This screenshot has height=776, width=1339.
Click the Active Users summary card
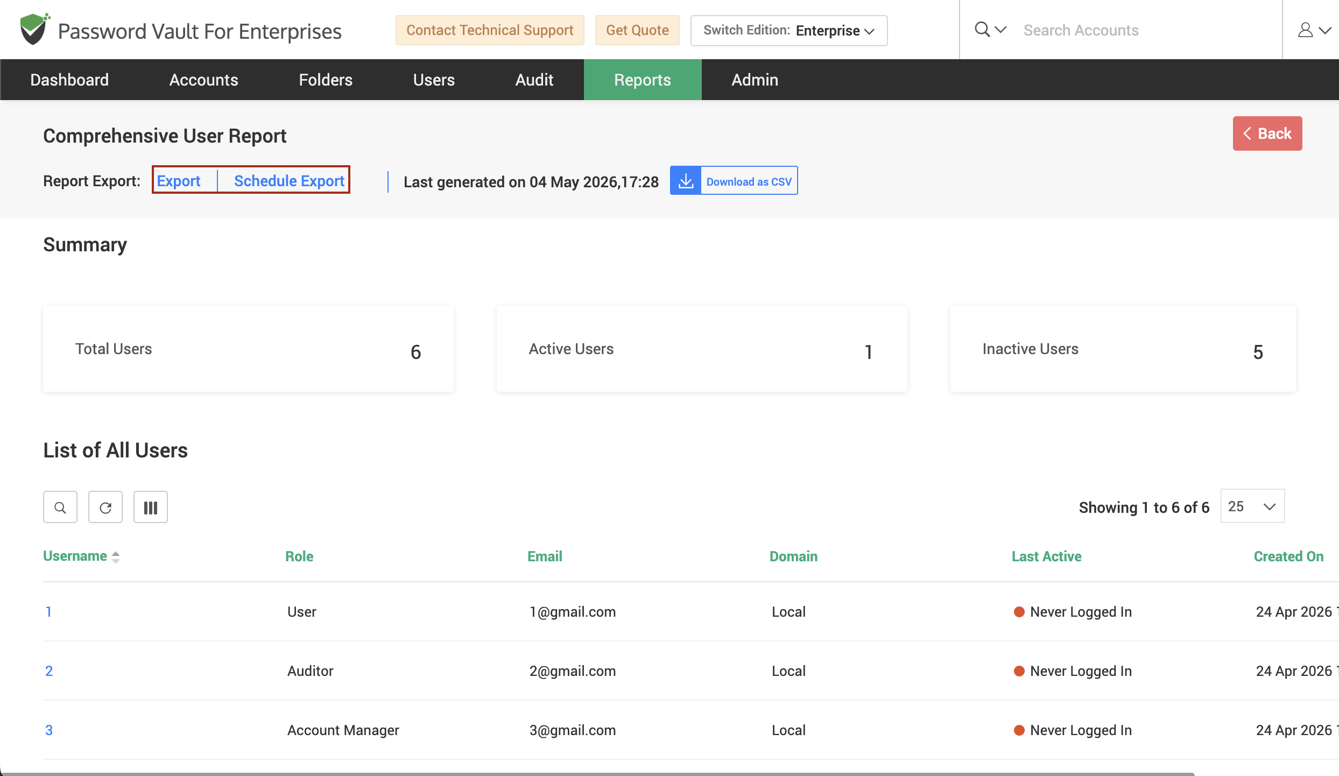click(x=702, y=349)
